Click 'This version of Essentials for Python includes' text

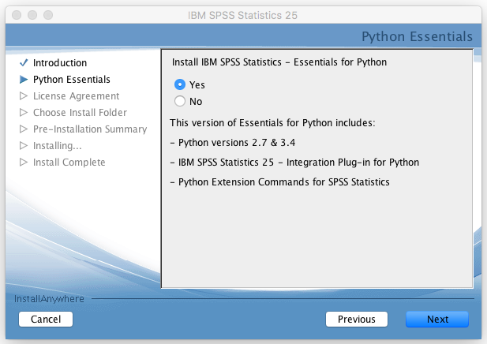tap(272, 123)
